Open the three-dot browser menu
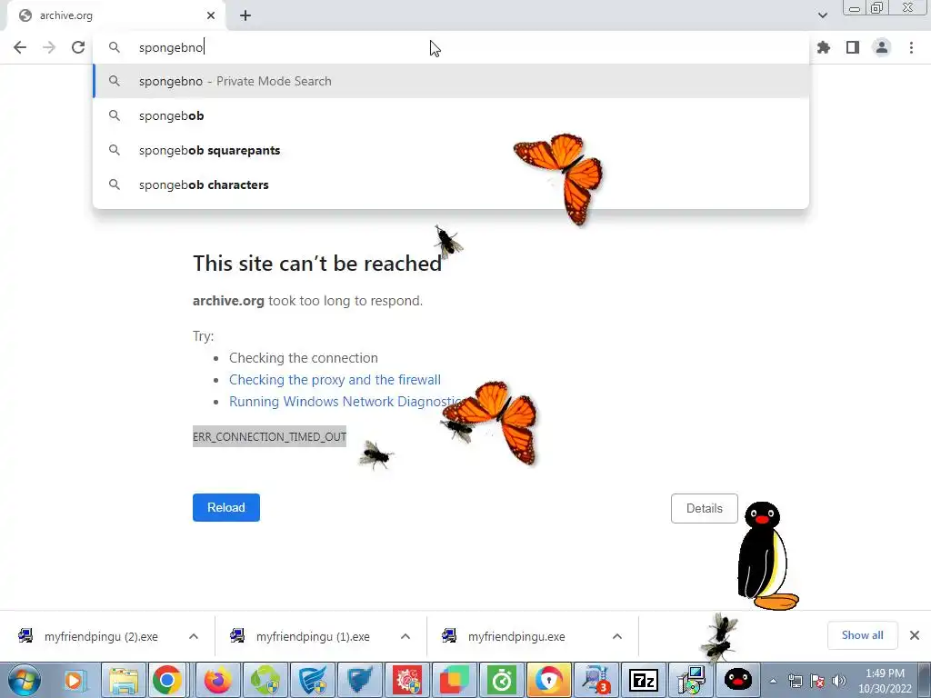This screenshot has height=698, width=931. pos(911,47)
